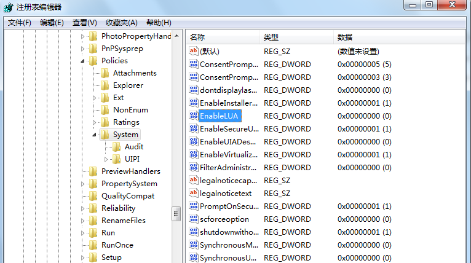The image size is (471, 263).
Task: Select the SynchronousU value name
Action: [x=228, y=258]
